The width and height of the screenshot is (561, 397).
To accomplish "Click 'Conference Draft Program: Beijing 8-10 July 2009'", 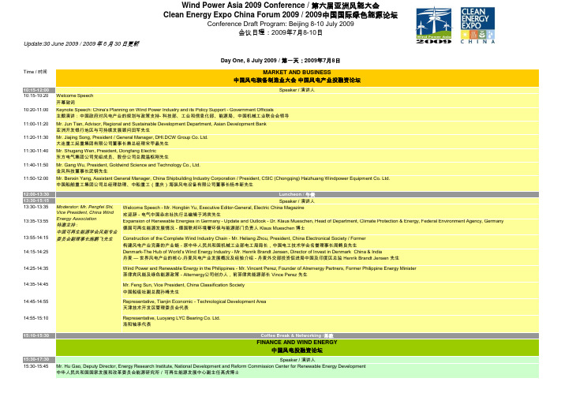I will click(281, 24).
